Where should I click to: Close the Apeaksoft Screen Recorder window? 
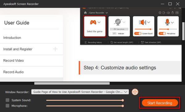178,4
